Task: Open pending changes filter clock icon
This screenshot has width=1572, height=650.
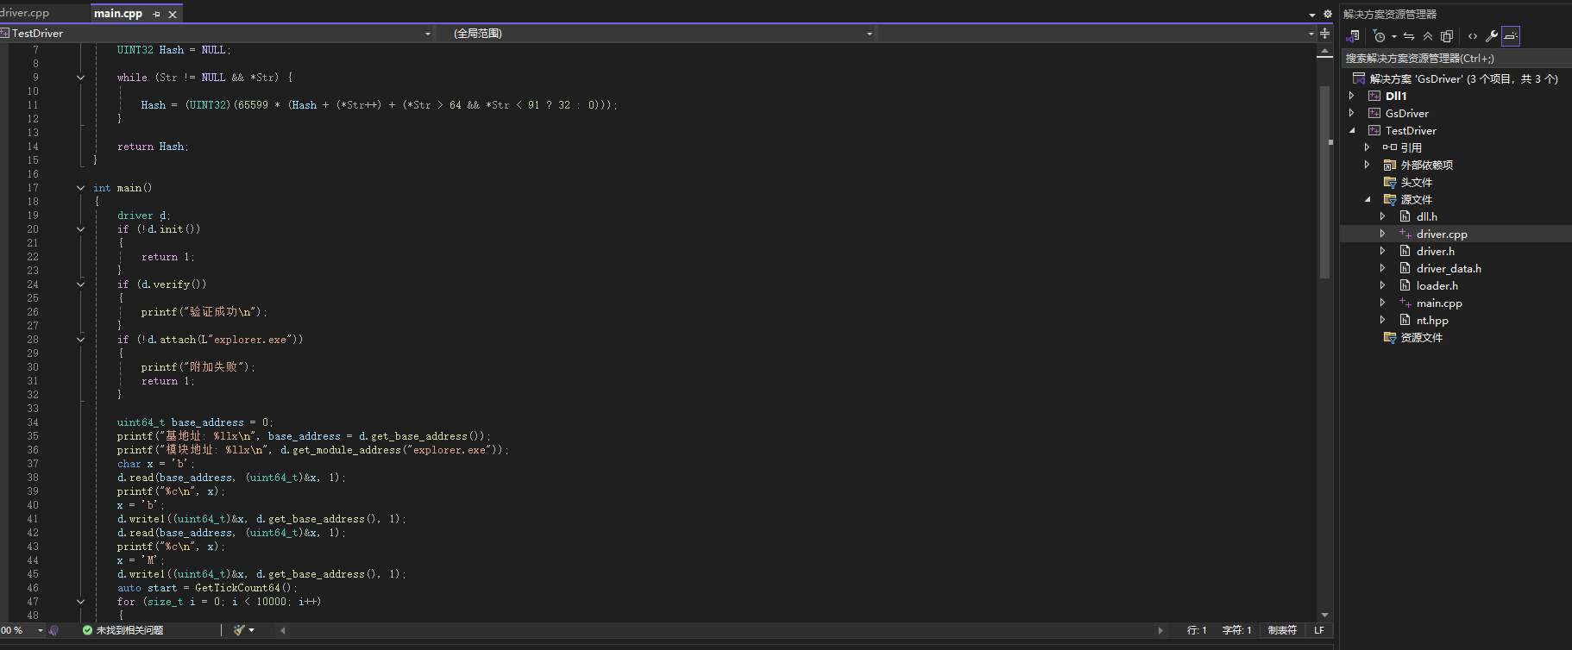Action: pyautogui.click(x=1379, y=36)
